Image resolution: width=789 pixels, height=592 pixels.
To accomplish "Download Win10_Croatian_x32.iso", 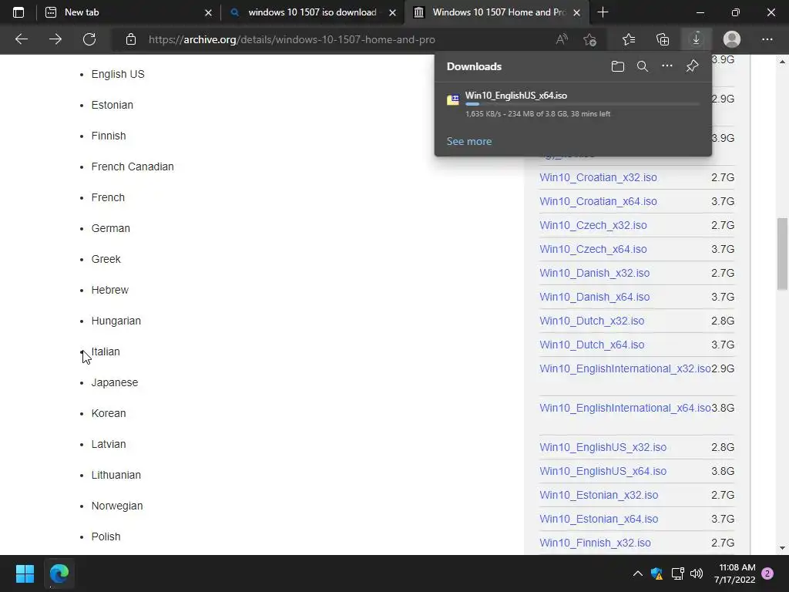I will point(598,177).
